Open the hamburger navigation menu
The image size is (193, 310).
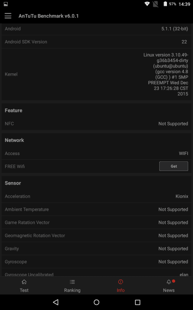coord(8,16)
